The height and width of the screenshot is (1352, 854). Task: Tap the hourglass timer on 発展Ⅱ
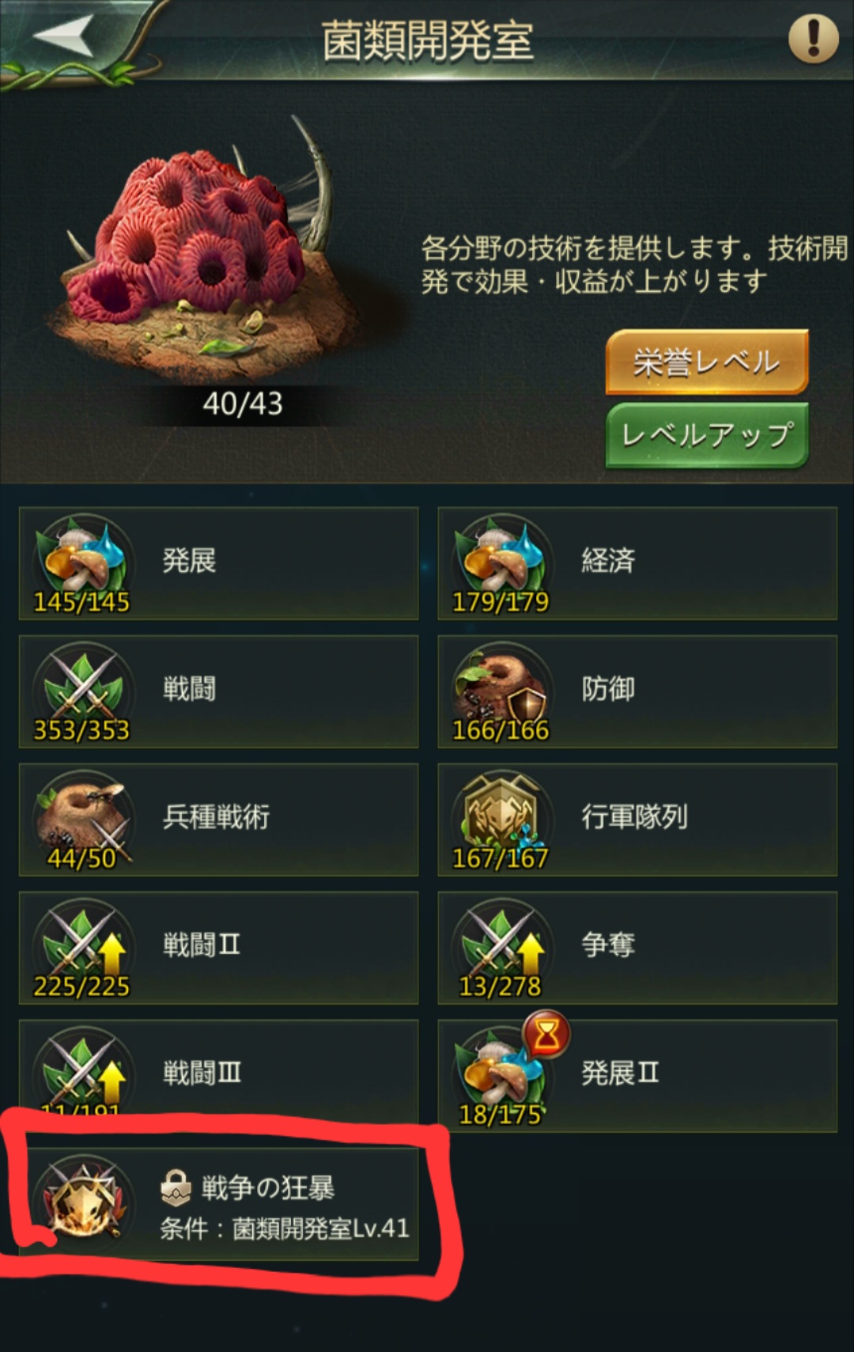546,1035
